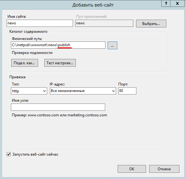Open the Тип protocol dropdown
186x179 pixels.
(29, 91)
